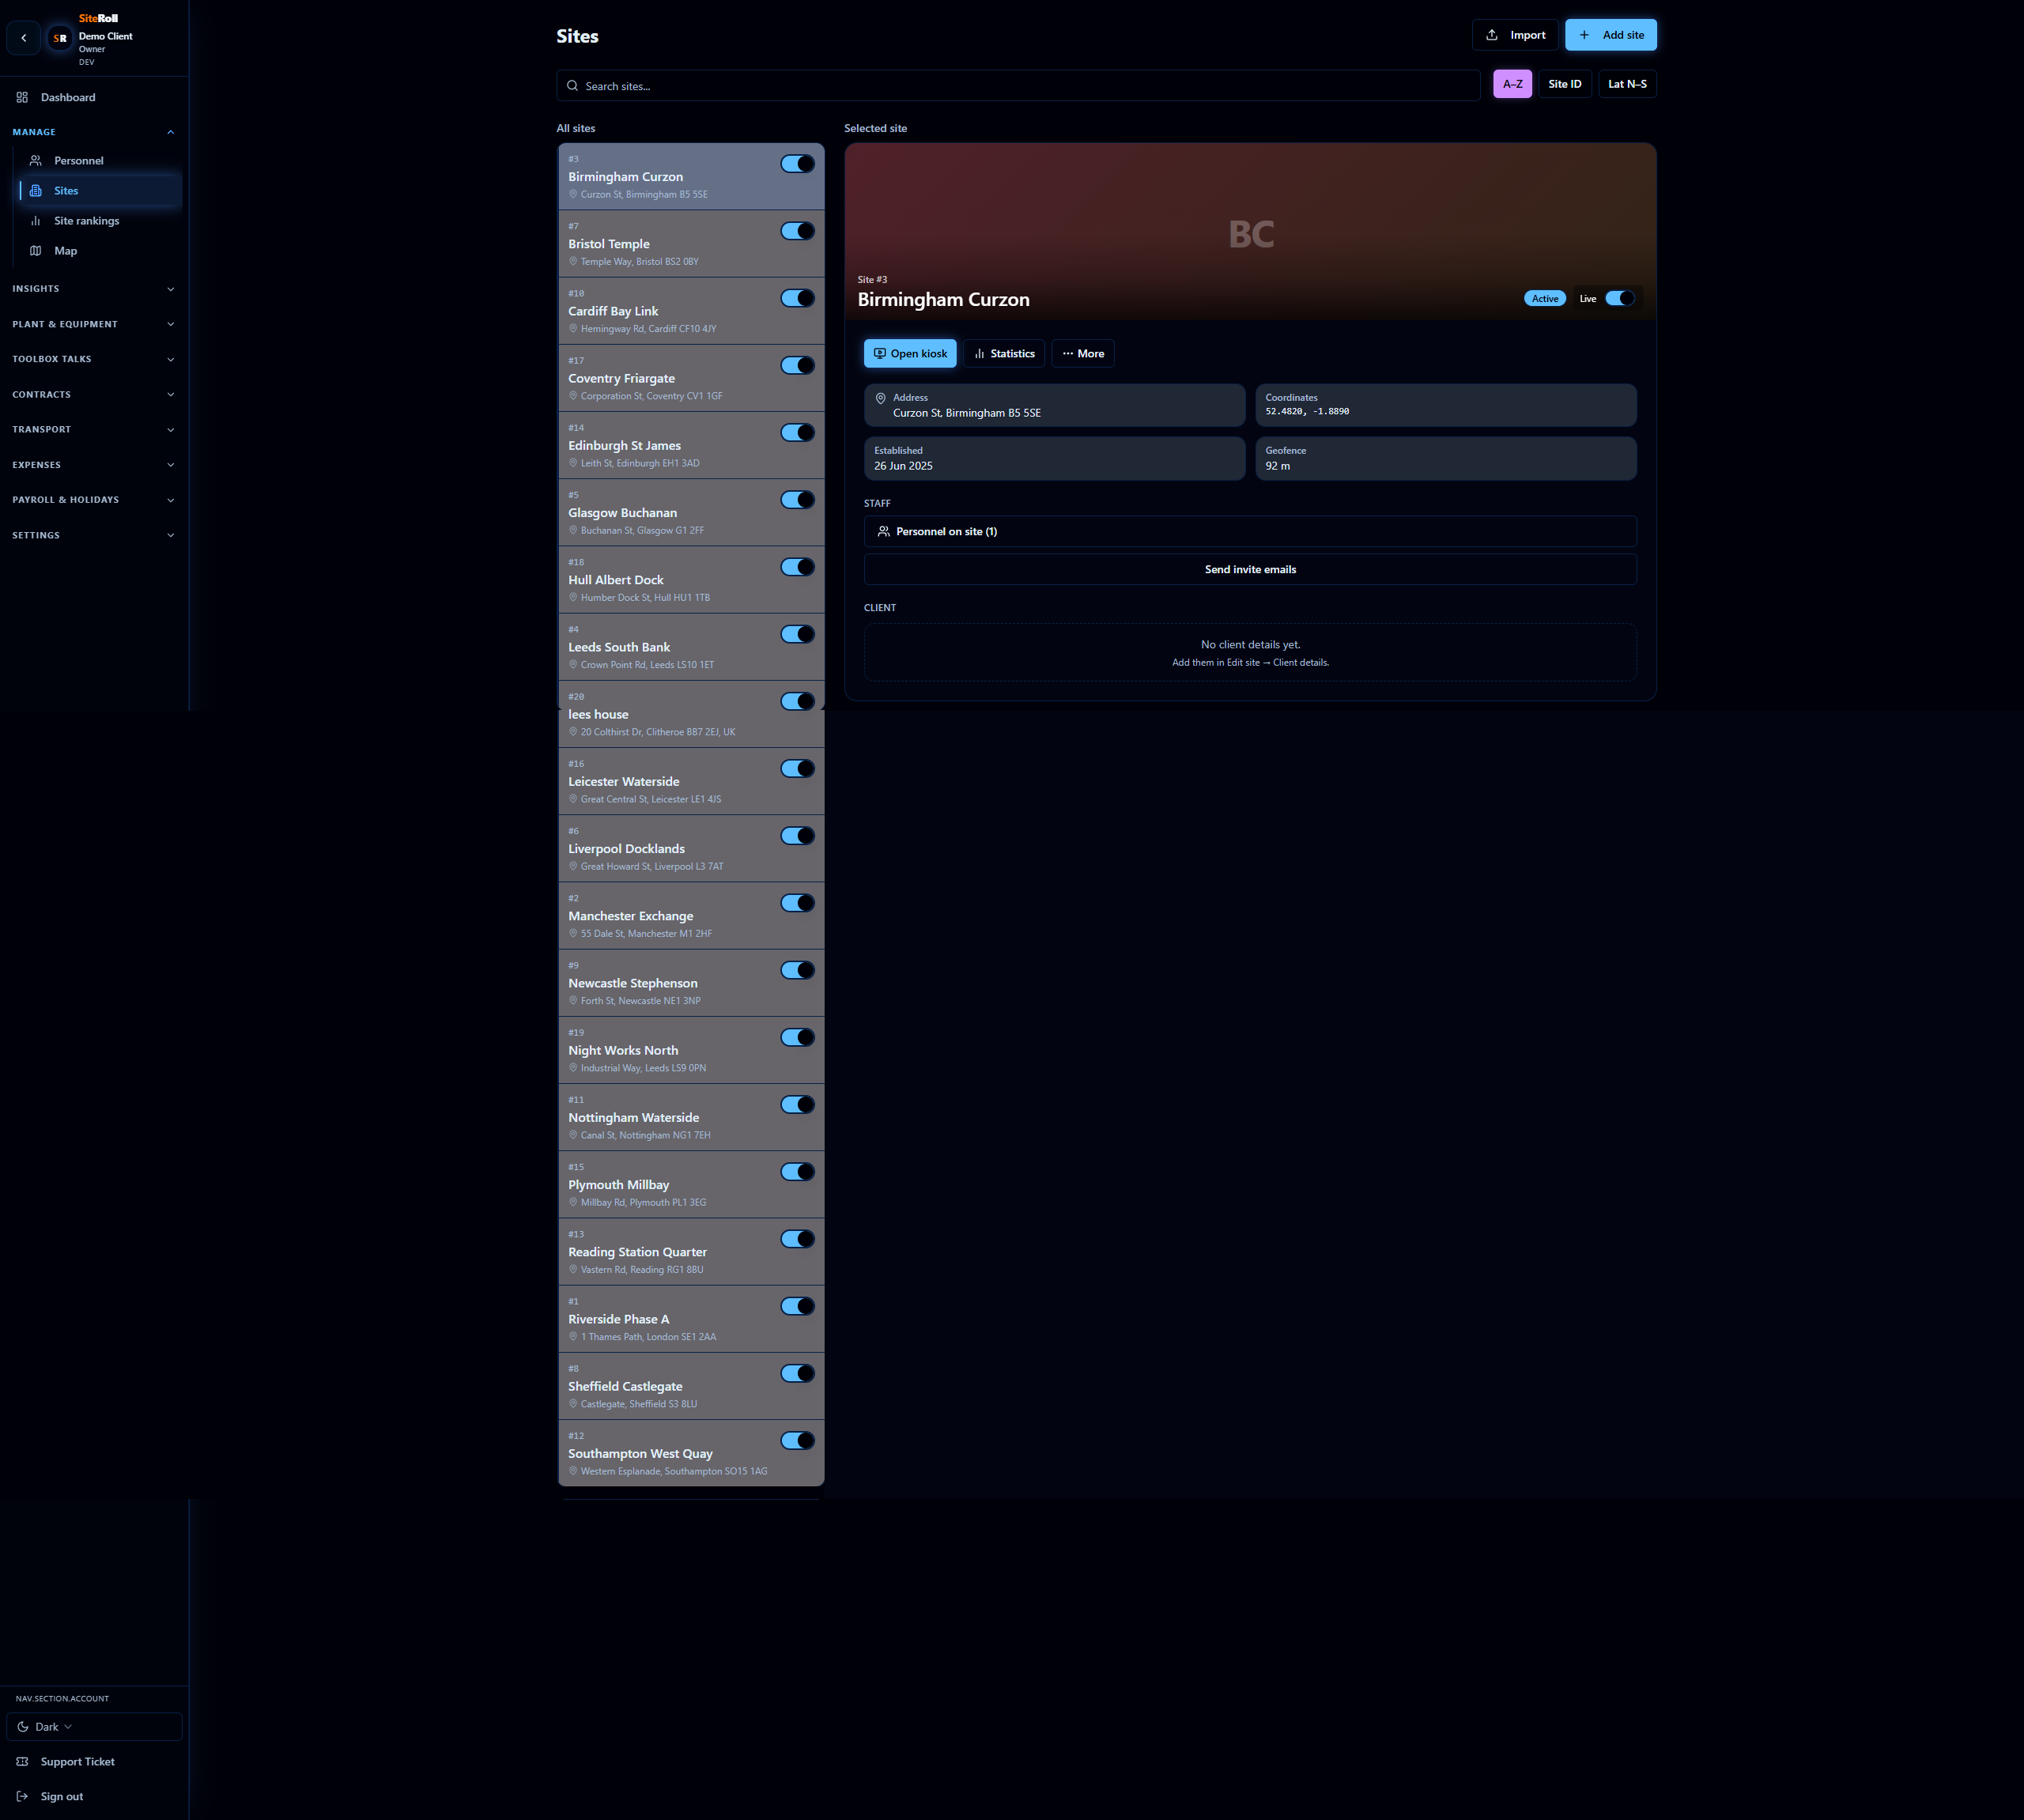Click the Site rankings bar chart icon
2024x1820 pixels.
coord(36,221)
